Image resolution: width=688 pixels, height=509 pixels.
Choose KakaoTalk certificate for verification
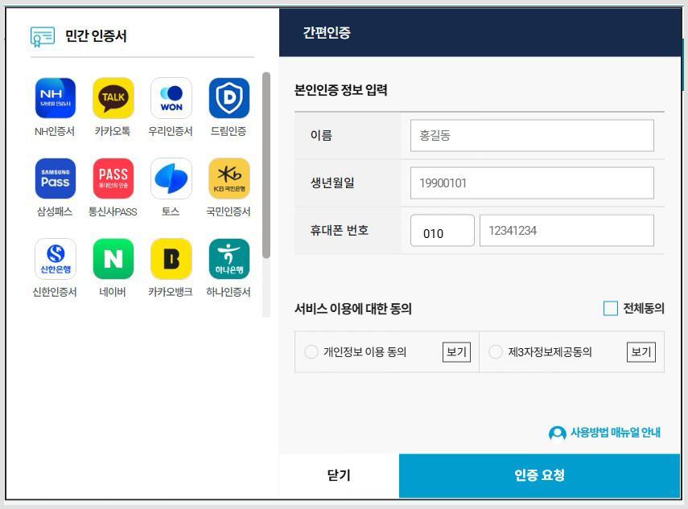tap(113, 98)
